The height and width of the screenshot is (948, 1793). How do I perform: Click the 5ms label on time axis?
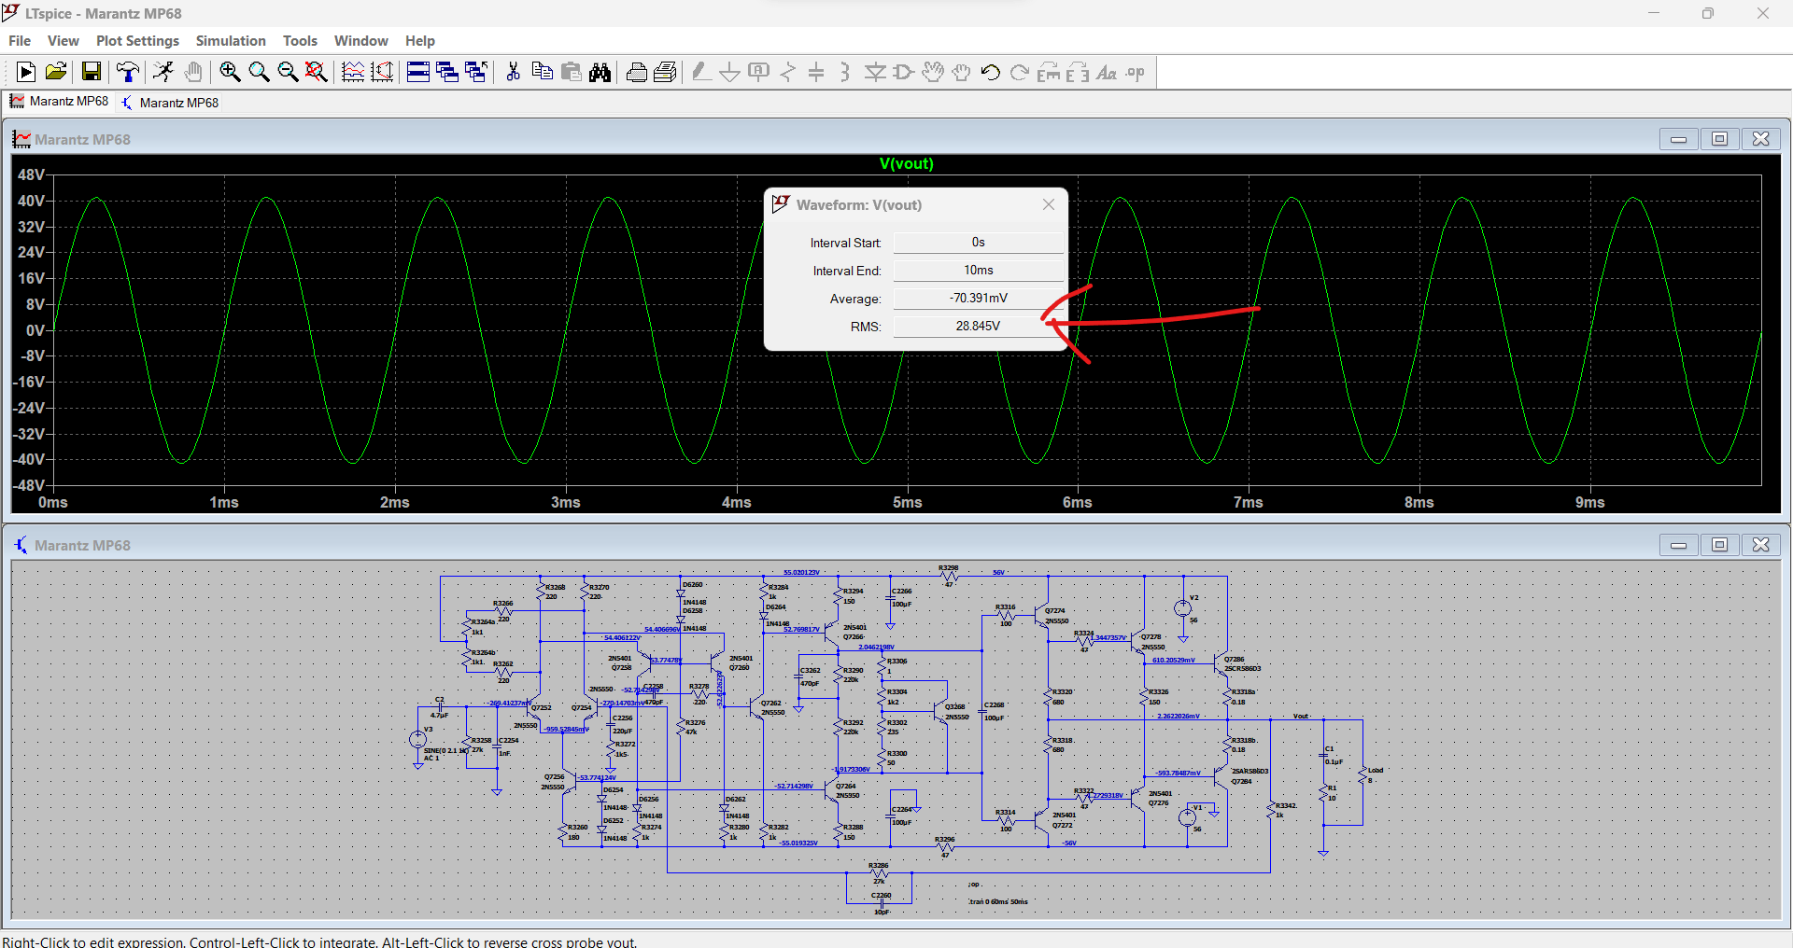pos(907,502)
